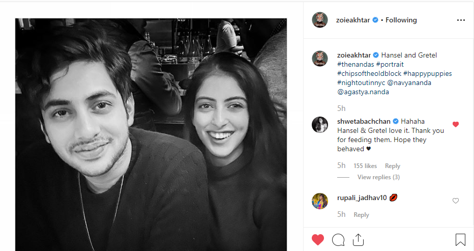The image size is (474, 251).
Task: Open the @agastya.nanda profile link
Action: tap(363, 92)
